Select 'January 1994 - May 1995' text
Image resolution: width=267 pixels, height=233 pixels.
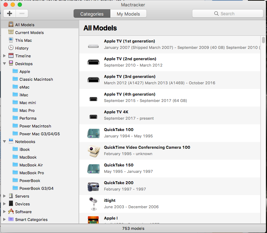point(128,136)
